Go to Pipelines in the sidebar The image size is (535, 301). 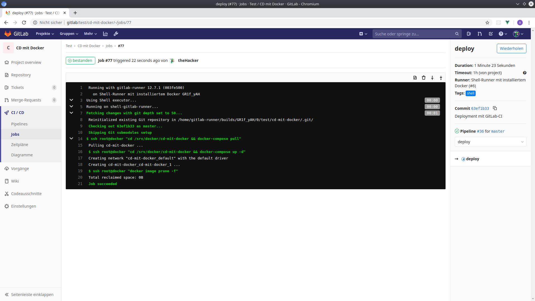[19, 124]
